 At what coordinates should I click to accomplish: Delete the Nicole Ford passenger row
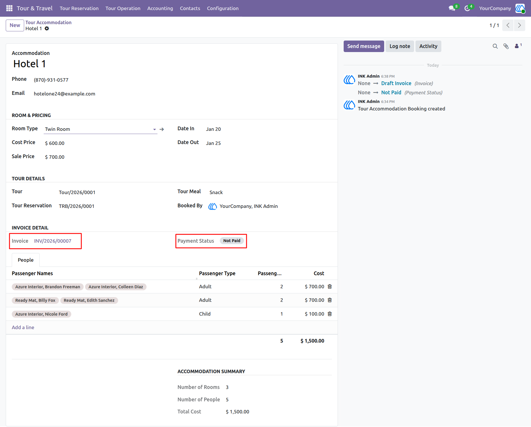coord(330,314)
